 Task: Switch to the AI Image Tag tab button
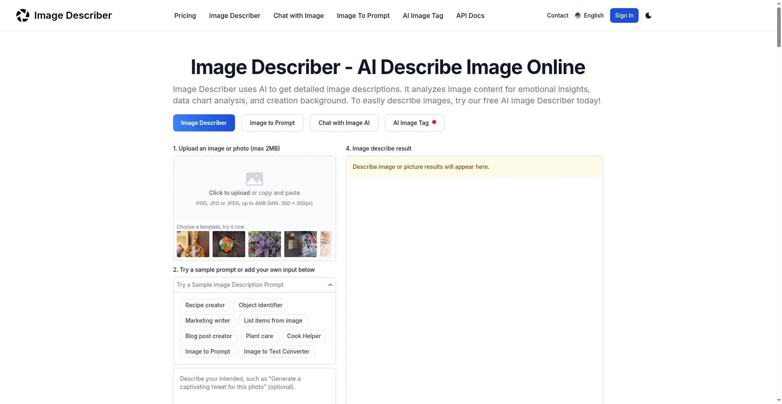[415, 123]
